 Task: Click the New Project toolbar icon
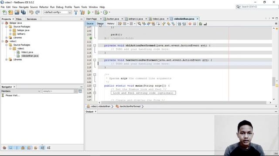point(11,12)
